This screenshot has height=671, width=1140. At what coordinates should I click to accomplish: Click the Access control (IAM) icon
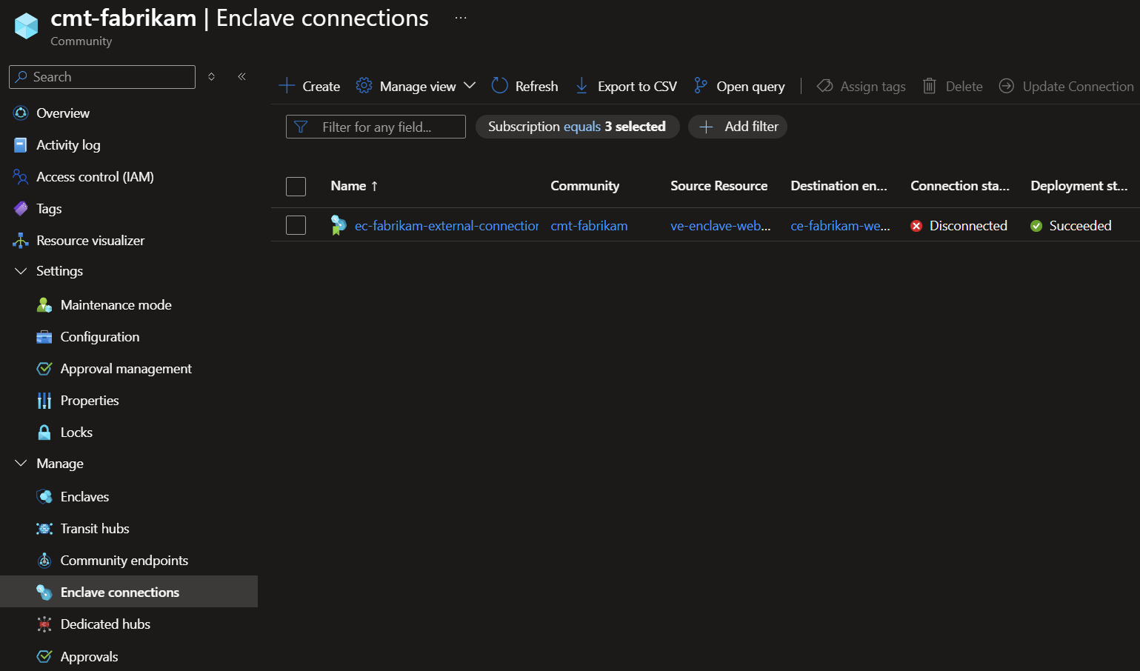[21, 177]
